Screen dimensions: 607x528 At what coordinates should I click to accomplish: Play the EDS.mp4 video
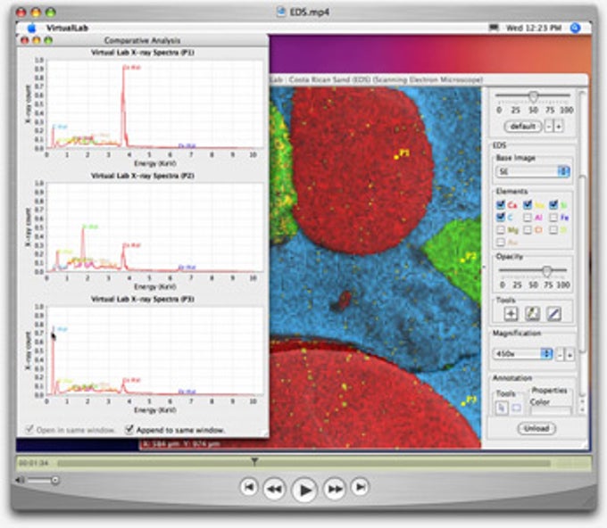(304, 490)
